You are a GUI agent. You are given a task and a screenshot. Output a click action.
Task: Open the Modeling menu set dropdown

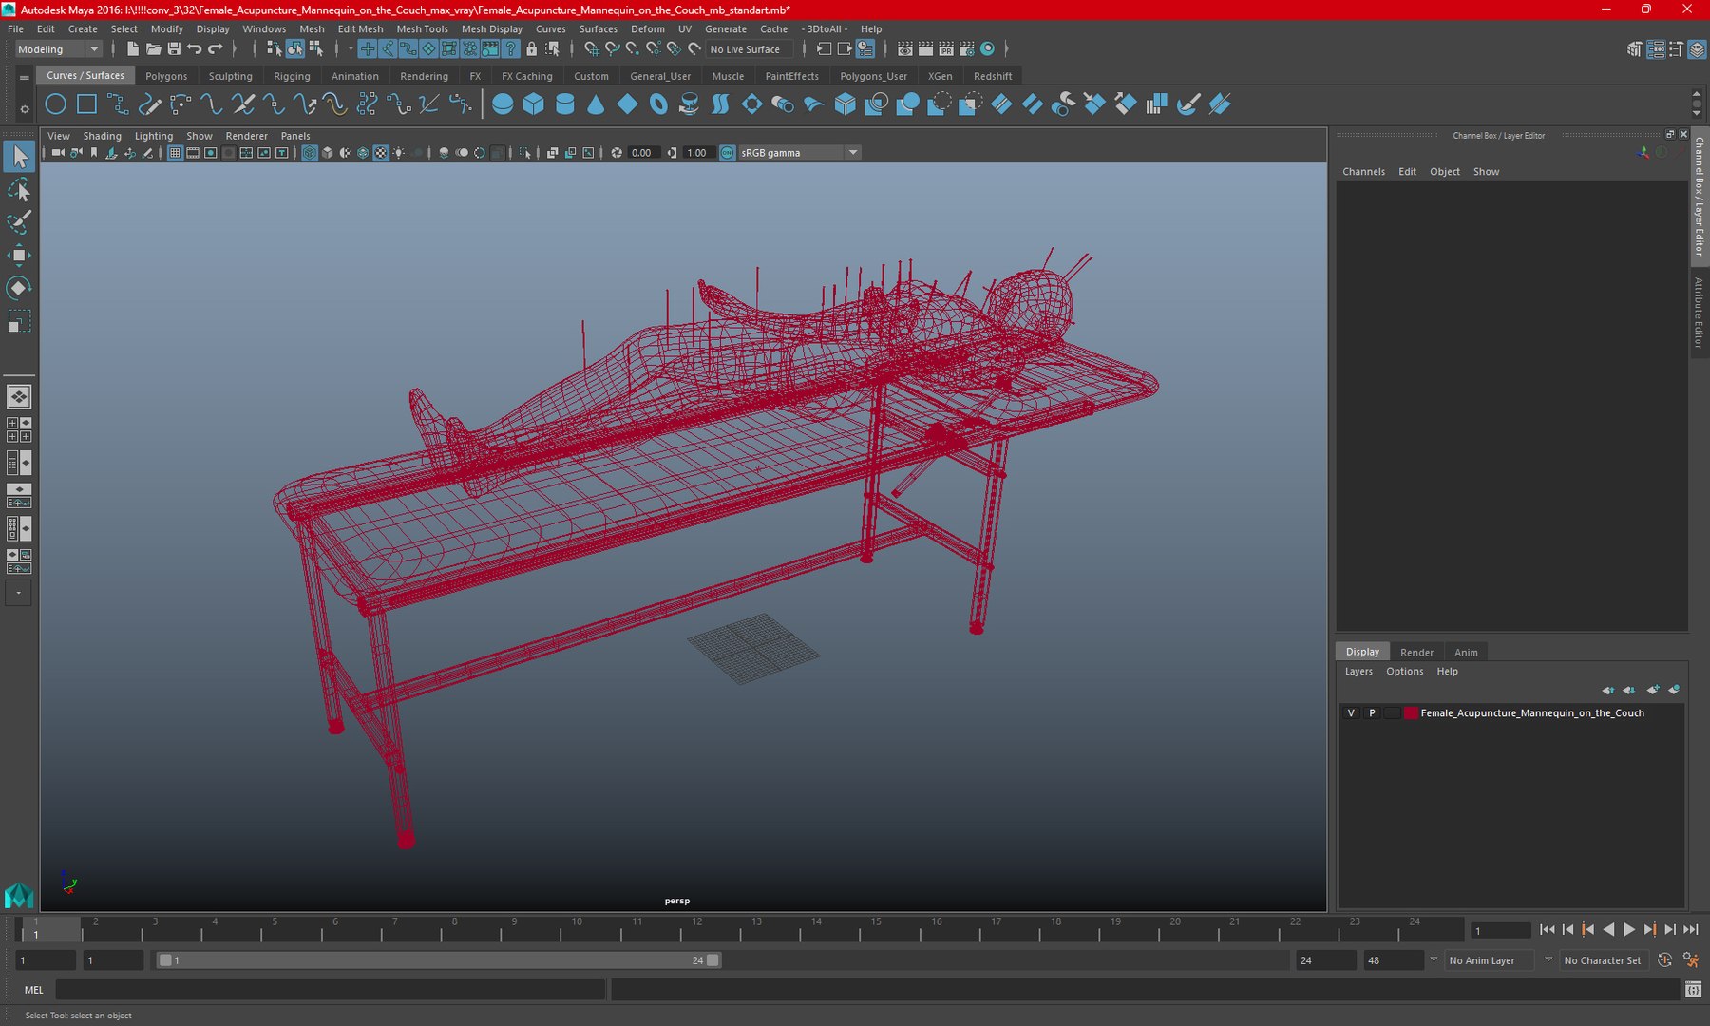coord(58,49)
